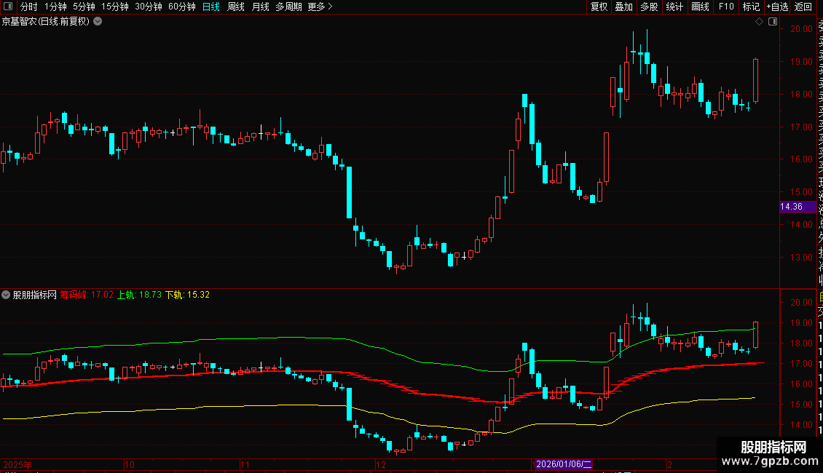Open the 统计 statistics tool
The height and width of the screenshot is (473, 823).
[674, 7]
